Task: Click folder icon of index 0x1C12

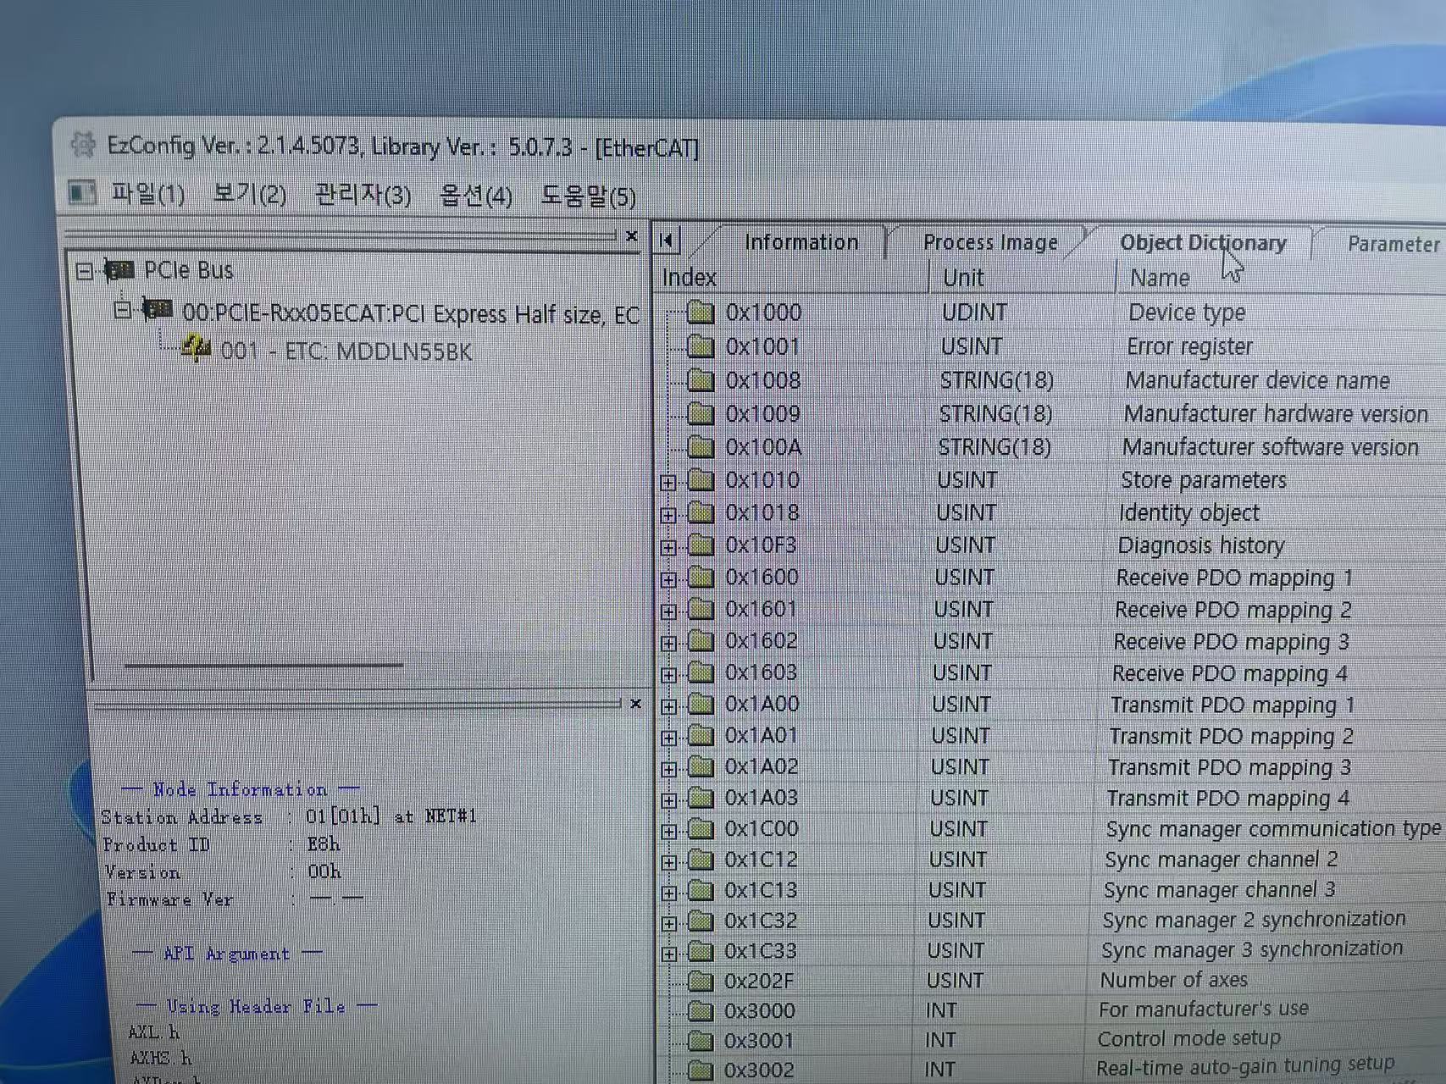Action: coord(701,860)
